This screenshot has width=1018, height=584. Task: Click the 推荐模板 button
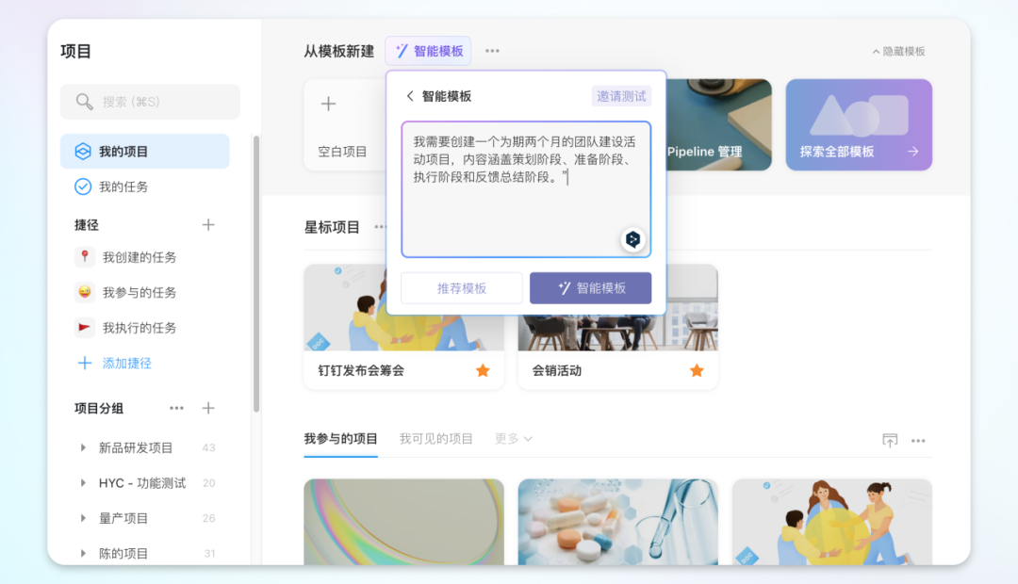tap(462, 288)
